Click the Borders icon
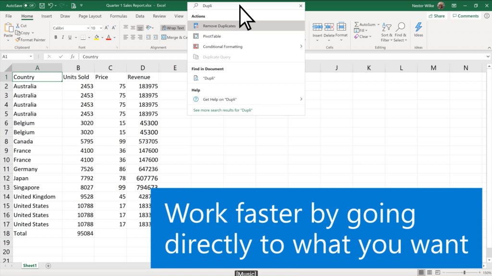492x276 pixels. (x=83, y=37)
